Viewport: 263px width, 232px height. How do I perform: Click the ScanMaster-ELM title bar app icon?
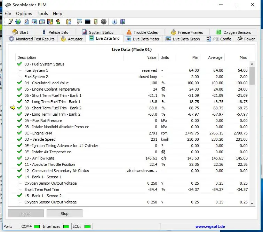click(x=8, y=5)
